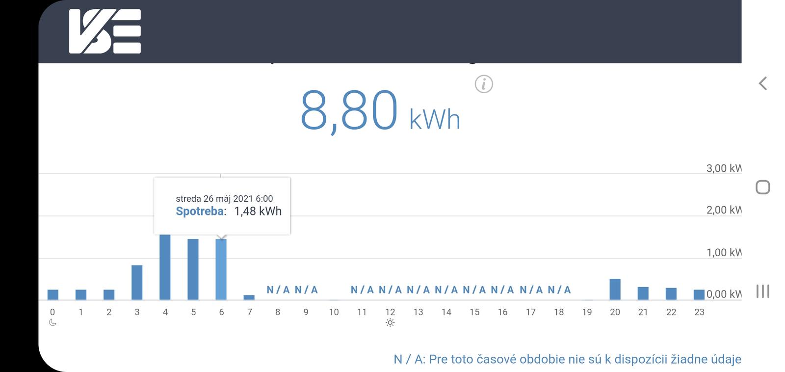Image resolution: width=785 pixels, height=372 pixels.
Task: Tap the 21:00 consumption bar
Action: point(643,293)
